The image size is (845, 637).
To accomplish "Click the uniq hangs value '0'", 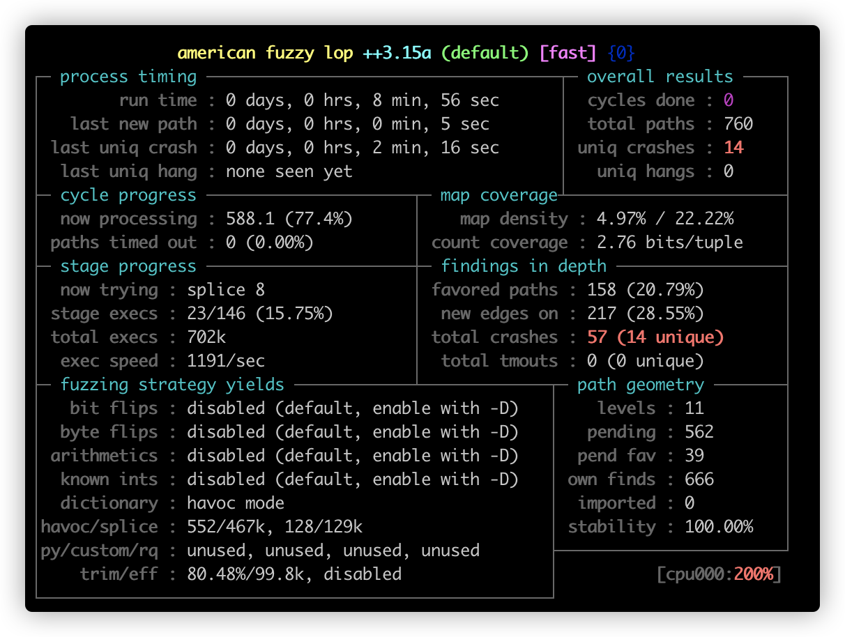I will 729,171.
